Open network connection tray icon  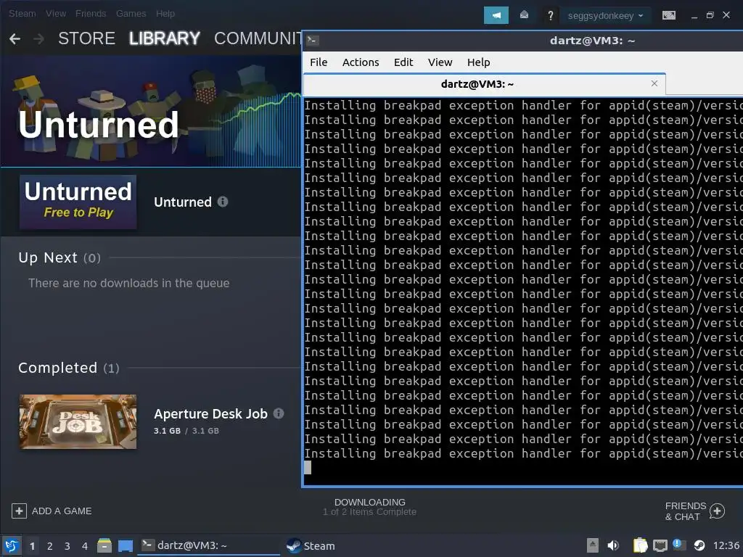(x=660, y=545)
